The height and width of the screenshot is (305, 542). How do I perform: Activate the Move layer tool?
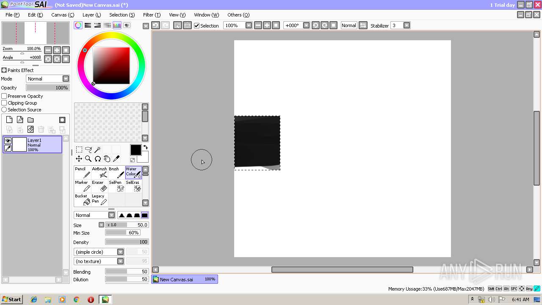79,159
